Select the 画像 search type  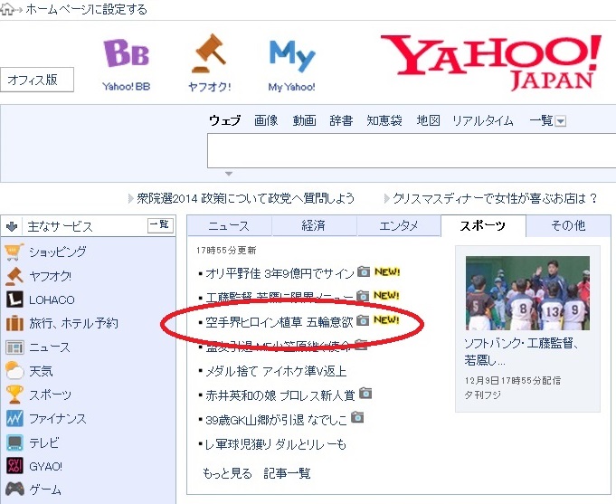[266, 120]
